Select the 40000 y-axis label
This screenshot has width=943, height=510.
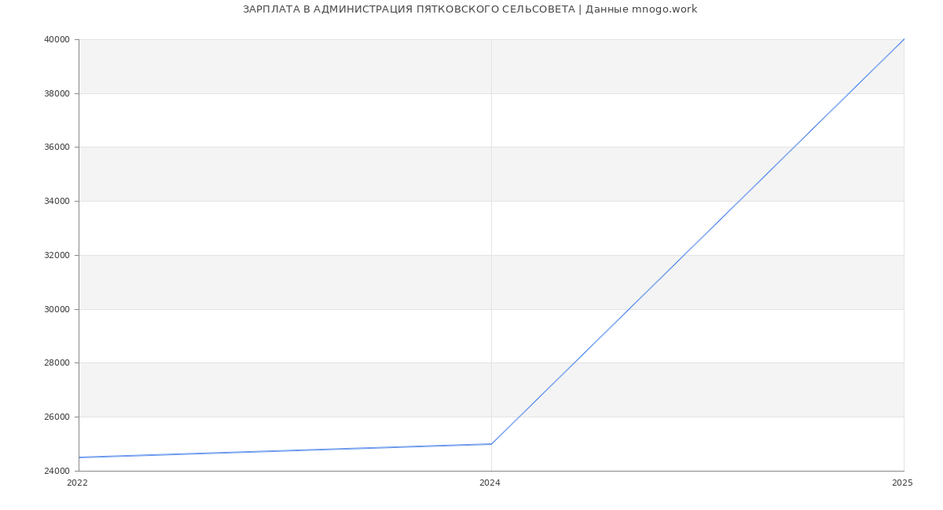[x=57, y=40]
